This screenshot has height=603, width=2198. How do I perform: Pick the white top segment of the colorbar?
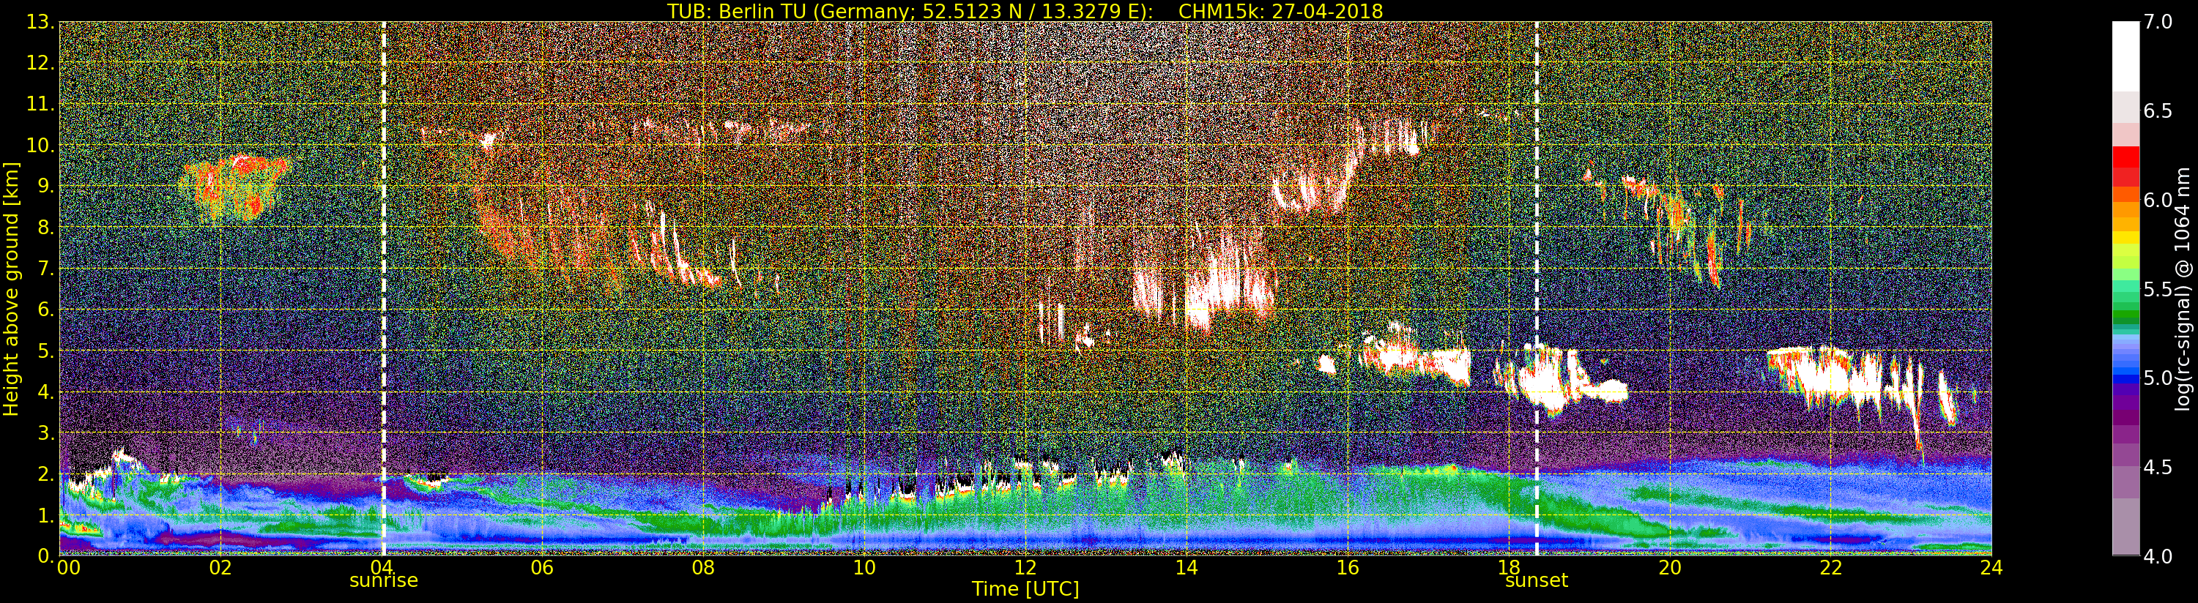(2125, 56)
